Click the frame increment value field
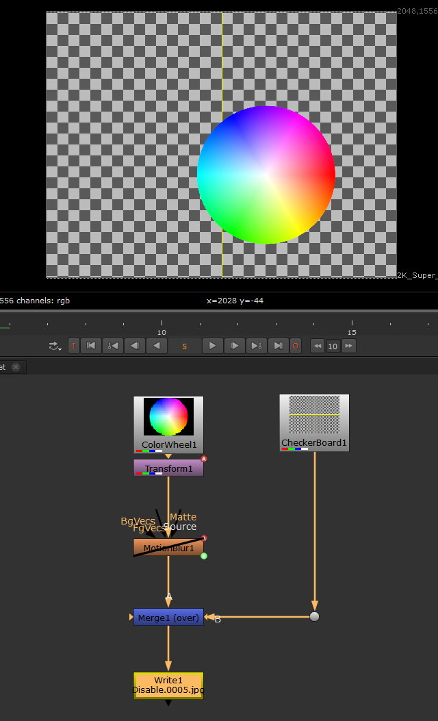The image size is (438, 721). 333,346
